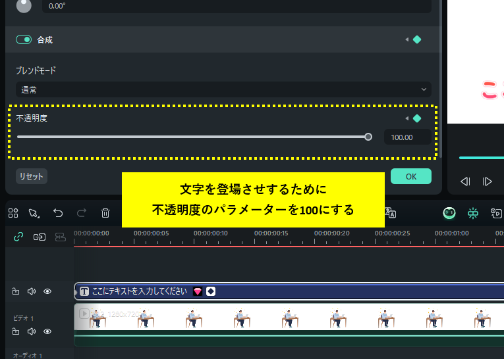This screenshot has height=359, width=504.
Task: Redo the last action
Action: pyautogui.click(x=82, y=213)
